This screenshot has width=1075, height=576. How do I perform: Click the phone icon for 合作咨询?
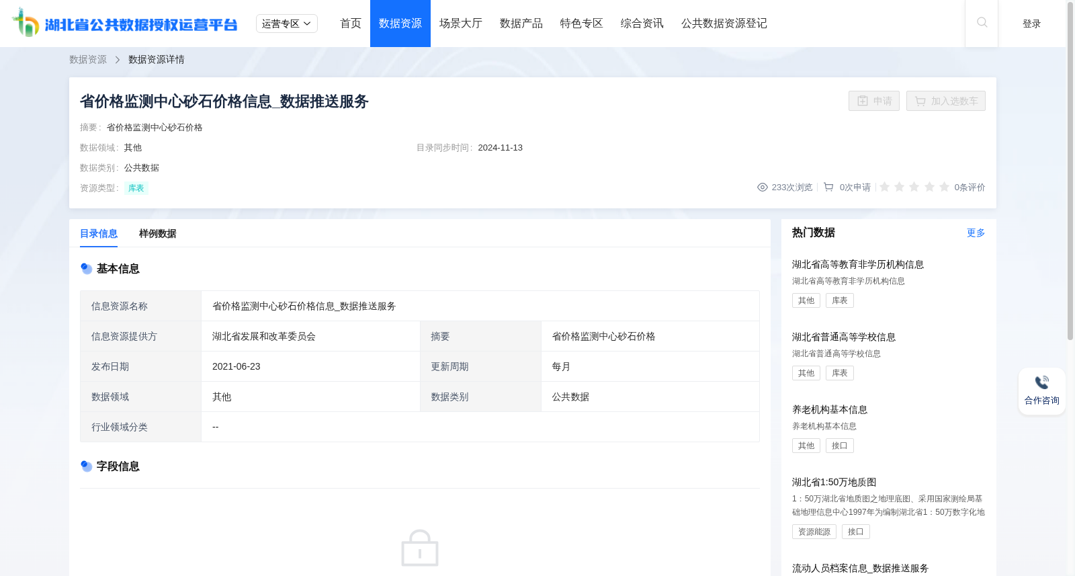[1042, 382]
